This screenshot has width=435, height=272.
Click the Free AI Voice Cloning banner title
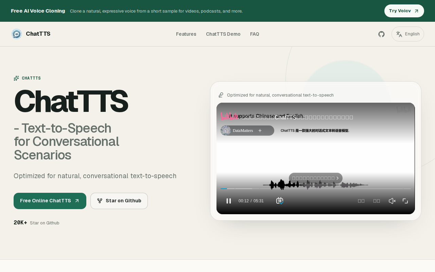pos(38,11)
